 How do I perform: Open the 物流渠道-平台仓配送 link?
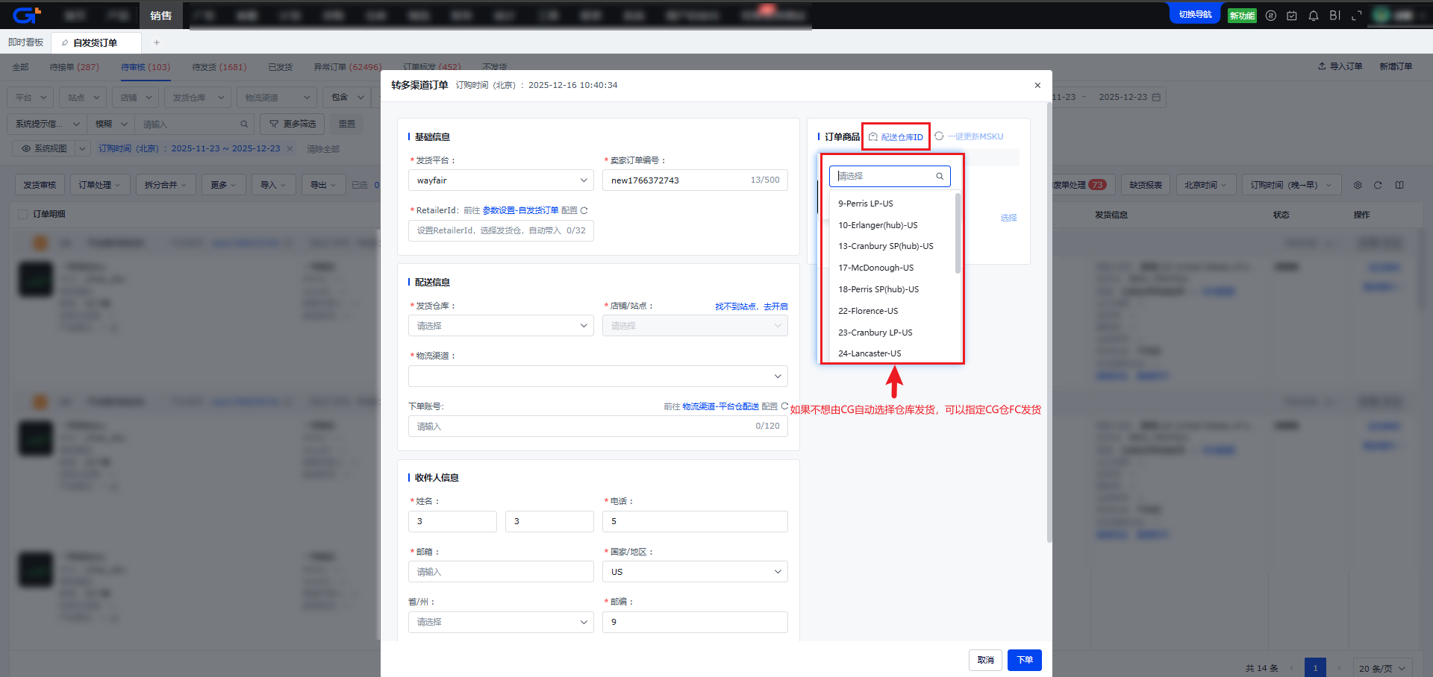(x=720, y=406)
